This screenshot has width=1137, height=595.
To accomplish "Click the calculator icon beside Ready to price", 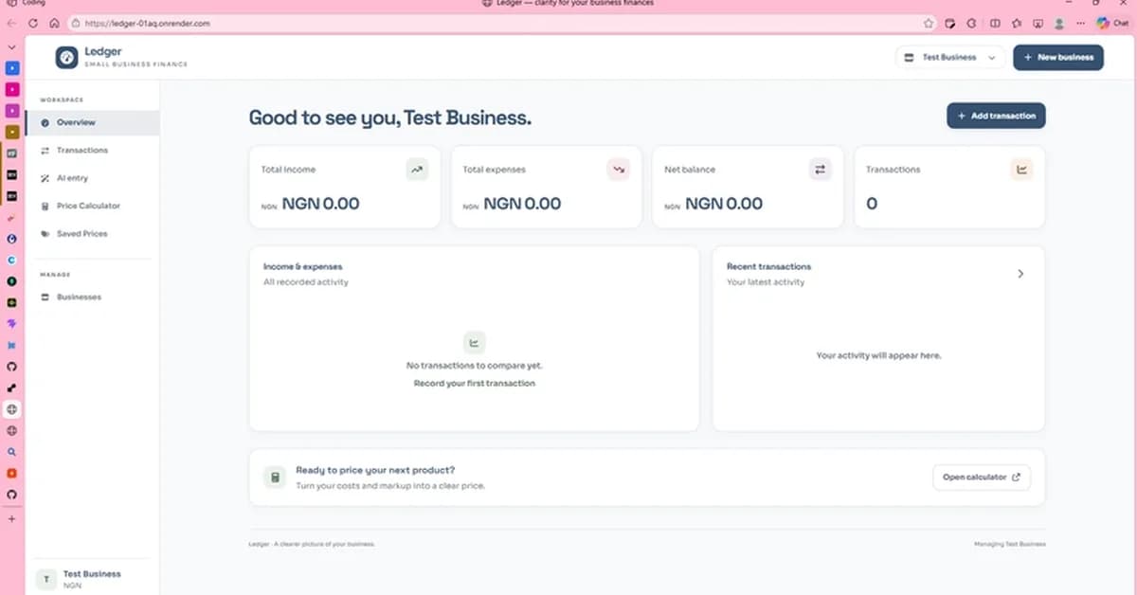I will 275,477.
